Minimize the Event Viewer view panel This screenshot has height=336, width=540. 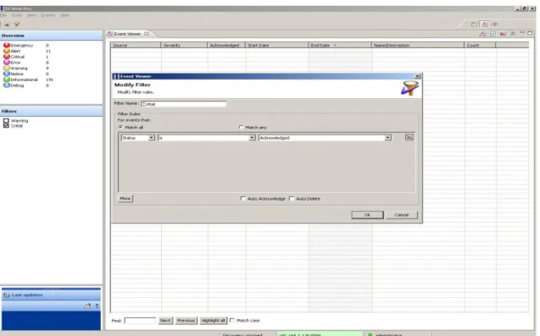point(522,33)
